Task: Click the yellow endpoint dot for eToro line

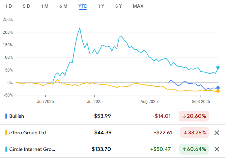Action: tap(218, 91)
